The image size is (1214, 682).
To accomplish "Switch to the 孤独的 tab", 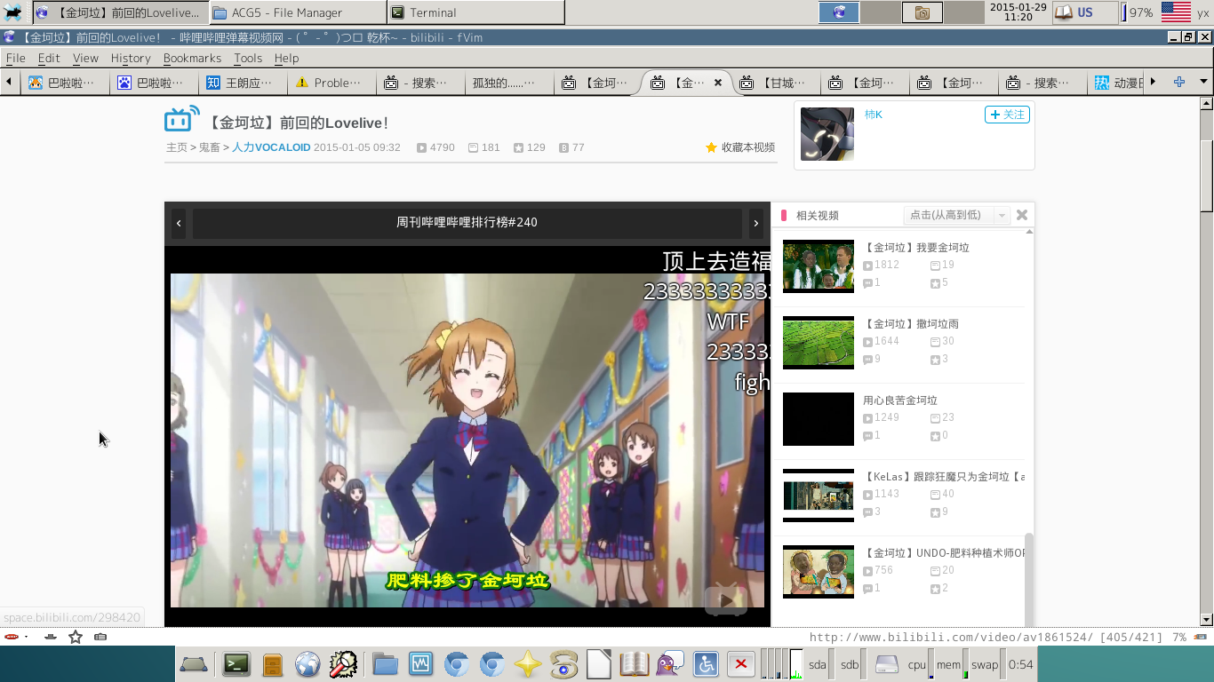I will click(x=509, y=83).
